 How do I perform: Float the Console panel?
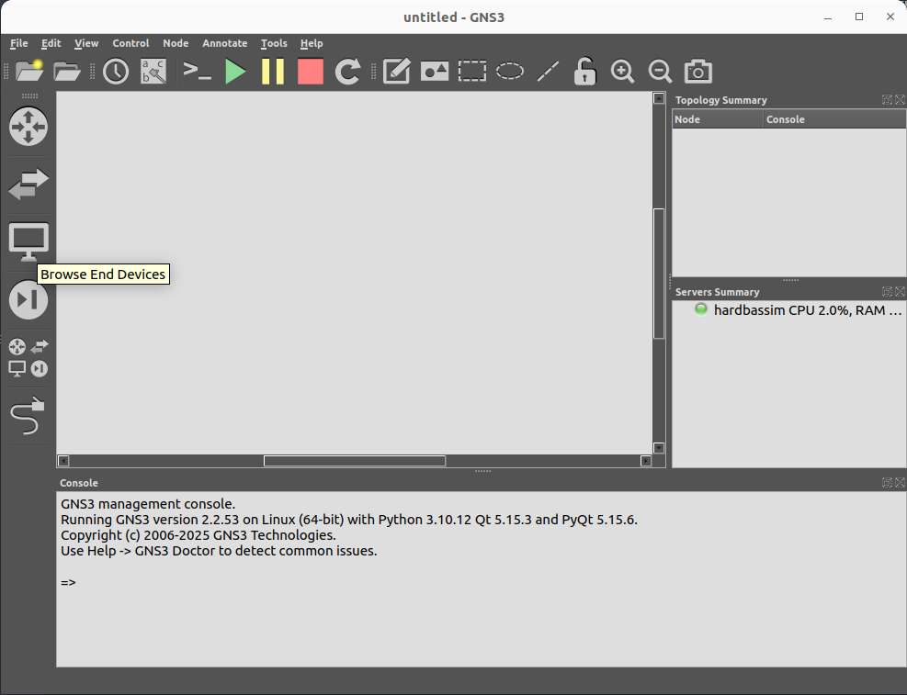pyautogui.click(x=887, y=482)
